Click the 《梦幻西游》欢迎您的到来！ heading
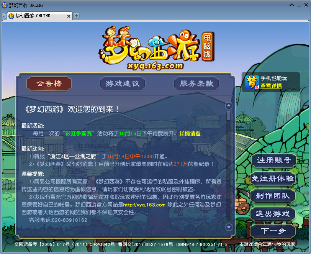The height and width of the screenshot is (254, 311). pyautogui.click(x=72, y=109)
